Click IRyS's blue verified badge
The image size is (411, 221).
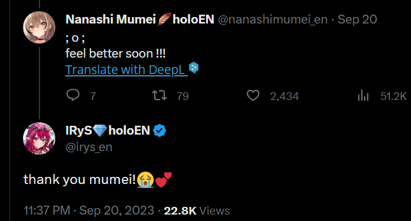click(x=160, y=130)
